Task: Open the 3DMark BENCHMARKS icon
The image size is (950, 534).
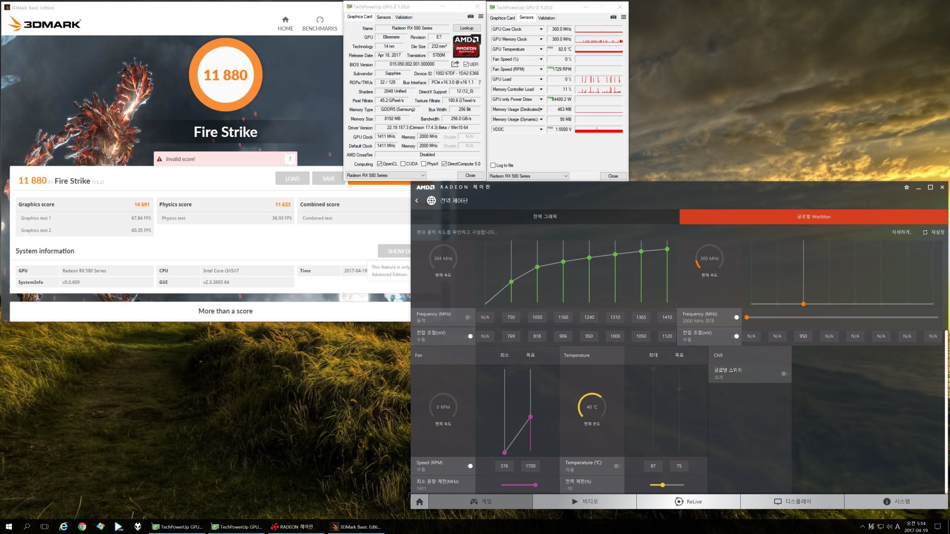Action: 320,20
